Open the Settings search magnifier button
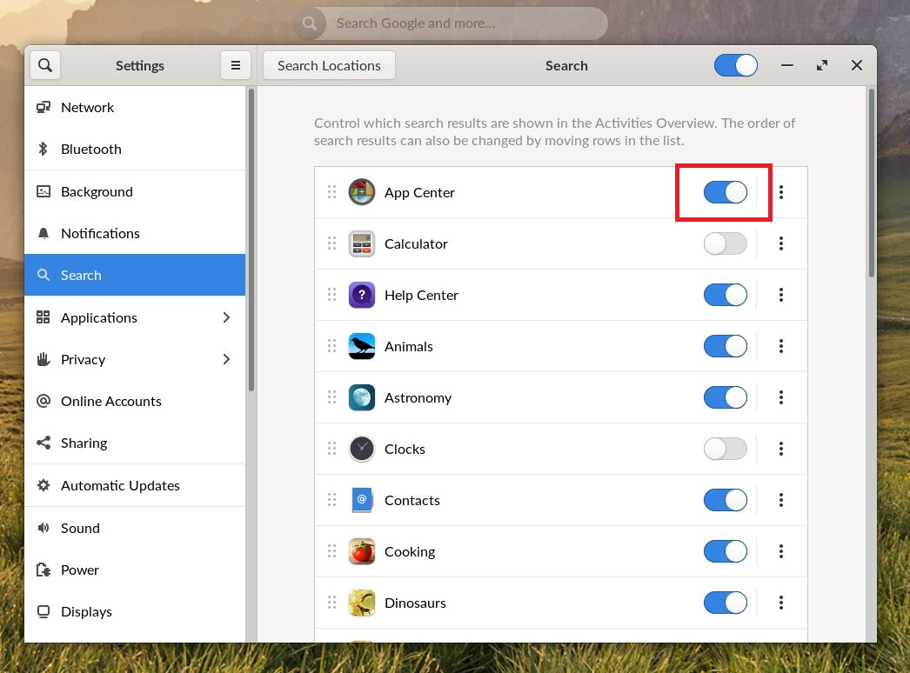This screenshot has height=673, width=910. click(x=45, y=65)
